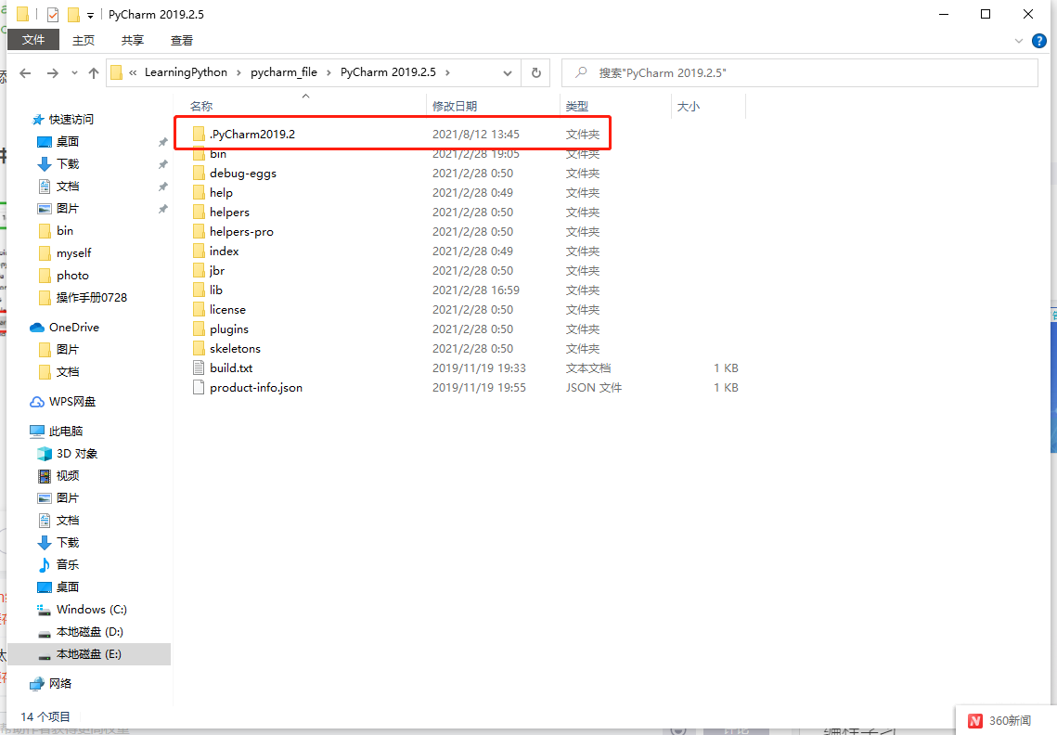Open 下载 under quick access
The width and height of the screenshot is (1057, 735).
coord(68,164)
